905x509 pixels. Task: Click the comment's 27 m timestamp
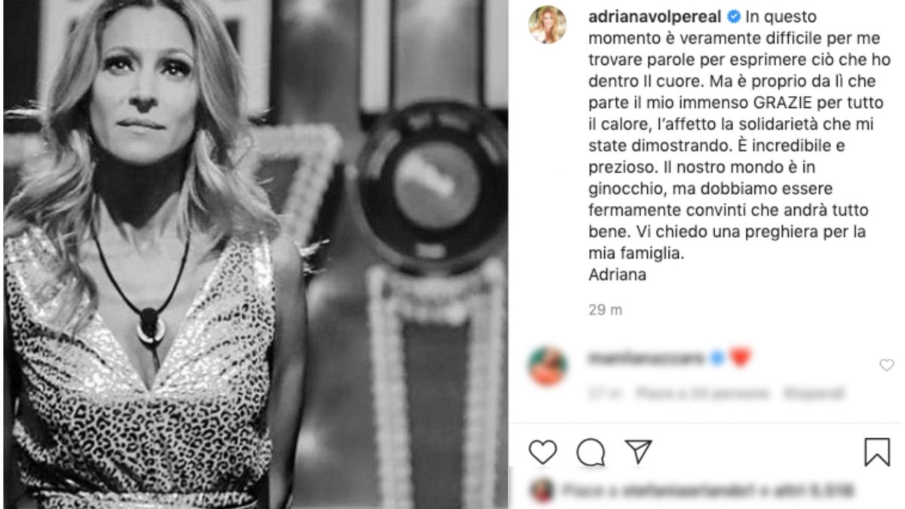point(604,393)
